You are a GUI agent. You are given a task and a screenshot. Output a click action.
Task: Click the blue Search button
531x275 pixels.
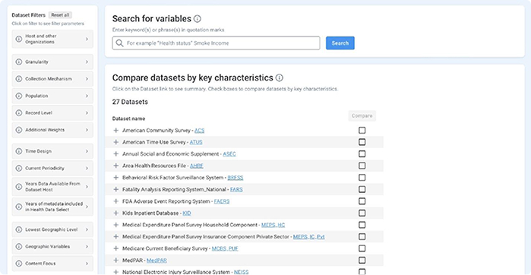pos(340,43)
